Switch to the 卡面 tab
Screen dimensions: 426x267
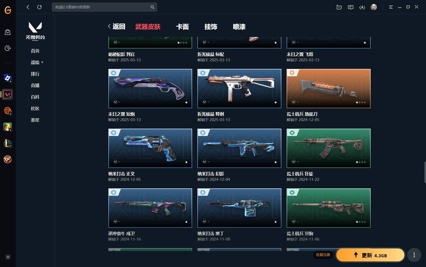(x=182, y=27)
